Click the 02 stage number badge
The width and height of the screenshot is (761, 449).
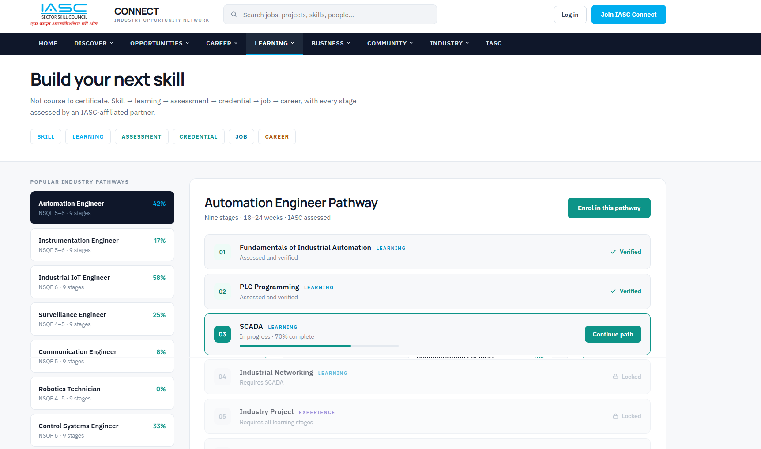pos(222,291)
